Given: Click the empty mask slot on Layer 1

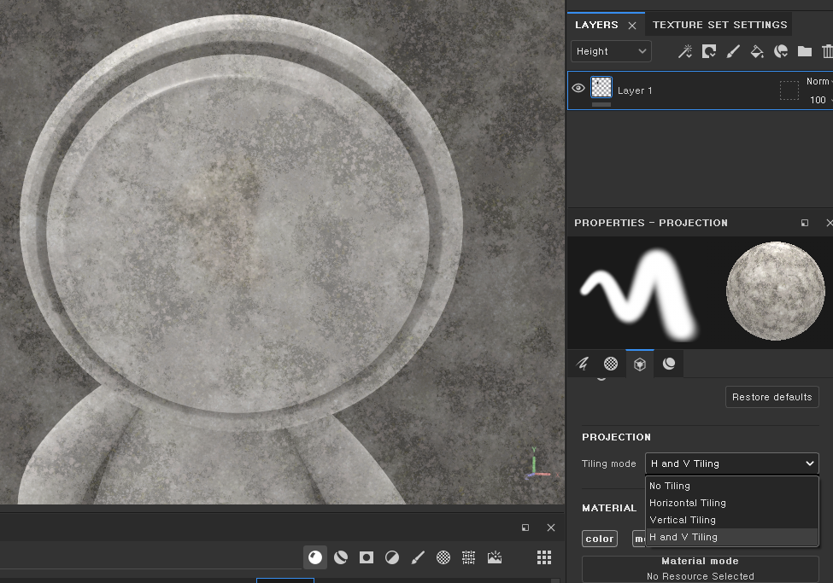Looking at the screenshot, I should click(789, 90).
